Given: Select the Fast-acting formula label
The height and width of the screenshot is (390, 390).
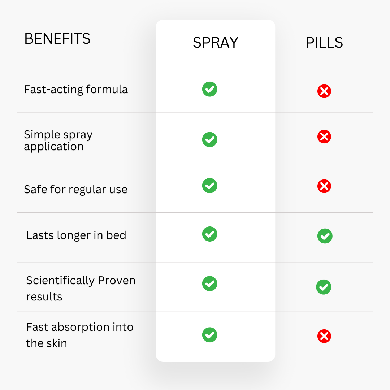Looking at the screenshot, I should [76, 89].
